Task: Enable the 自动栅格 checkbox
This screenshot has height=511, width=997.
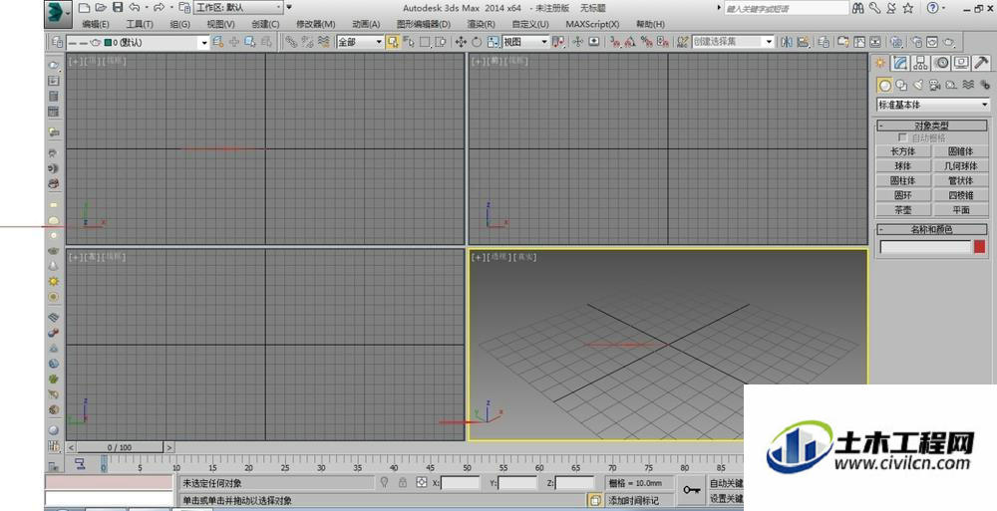Action: [902, 137]
